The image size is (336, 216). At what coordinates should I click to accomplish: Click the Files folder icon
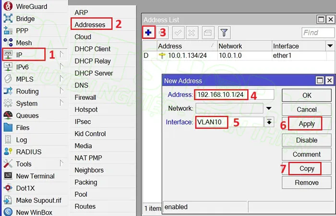pyautogui.click(x=8, y=127)
